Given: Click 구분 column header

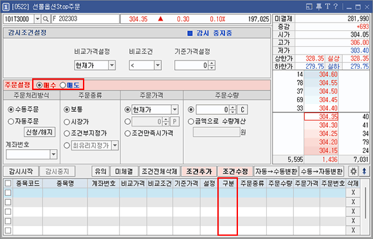Looking at the screenshot, I should tap(228, 183).
